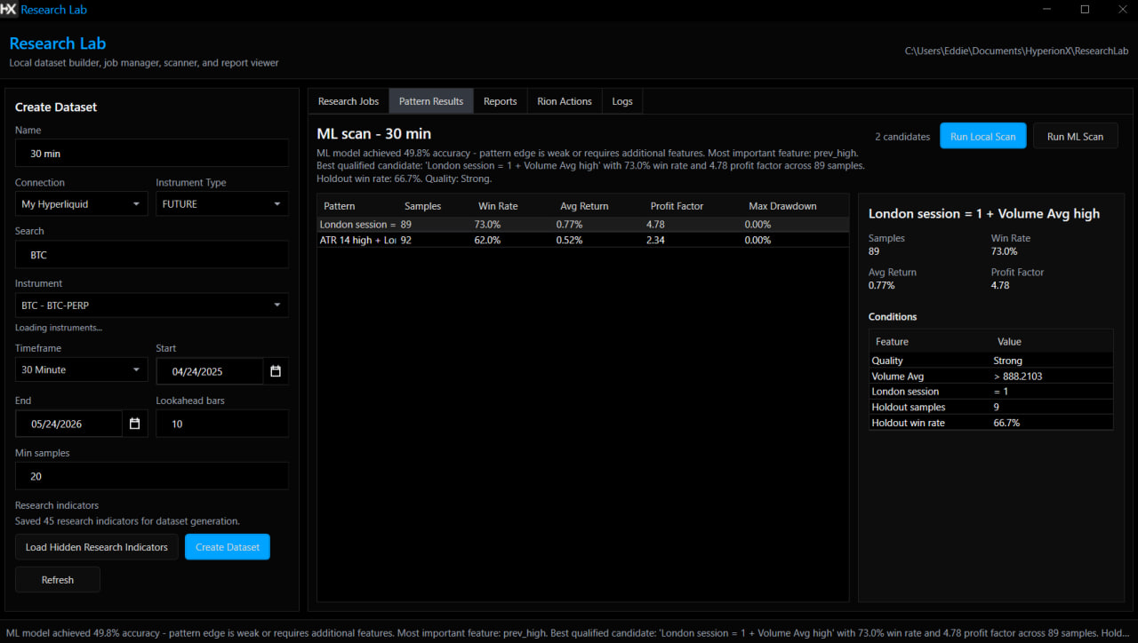This screenshot has width=1138, height=643.
Task: Maximize the Research Lab window
Action: (1085, 9)
